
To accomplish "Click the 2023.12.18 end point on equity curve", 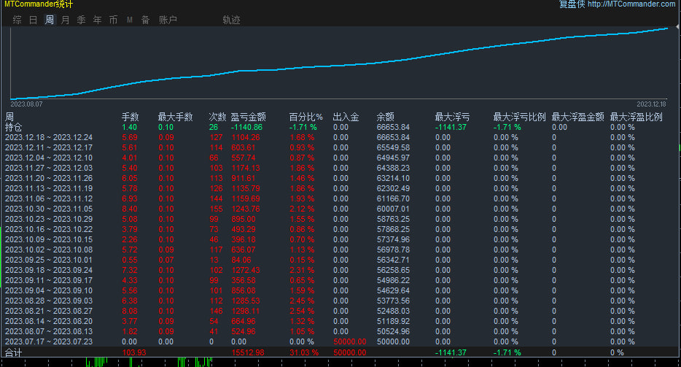I will (x=667, y=28).
